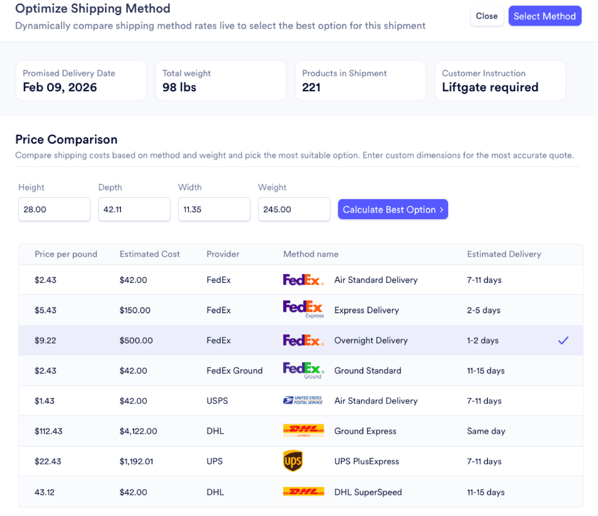
Task: Click the checkmark on Overnight Delivery row
Action: click(x=563, y=340)
